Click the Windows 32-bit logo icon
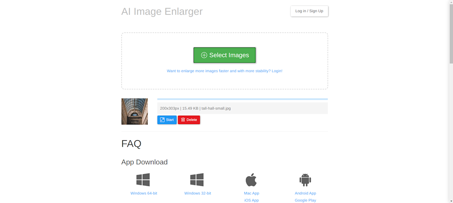The width and height of the screenshot is (453, 203). (x=197, y=180)
